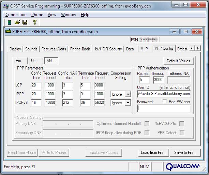Click the User ID field
The width and height of the screenshot is (209, 175).
pyautogui.click(x=164, y=94)
